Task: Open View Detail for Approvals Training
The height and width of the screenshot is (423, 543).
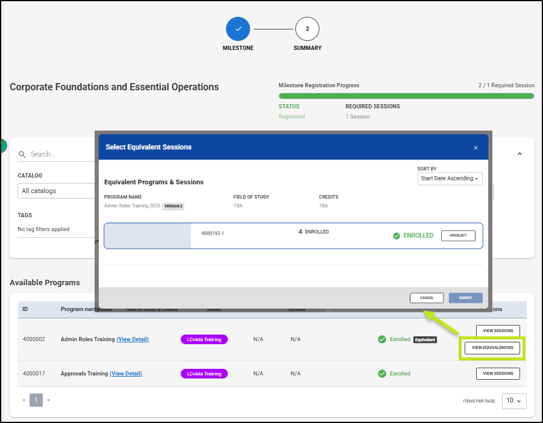Action: 126,374
